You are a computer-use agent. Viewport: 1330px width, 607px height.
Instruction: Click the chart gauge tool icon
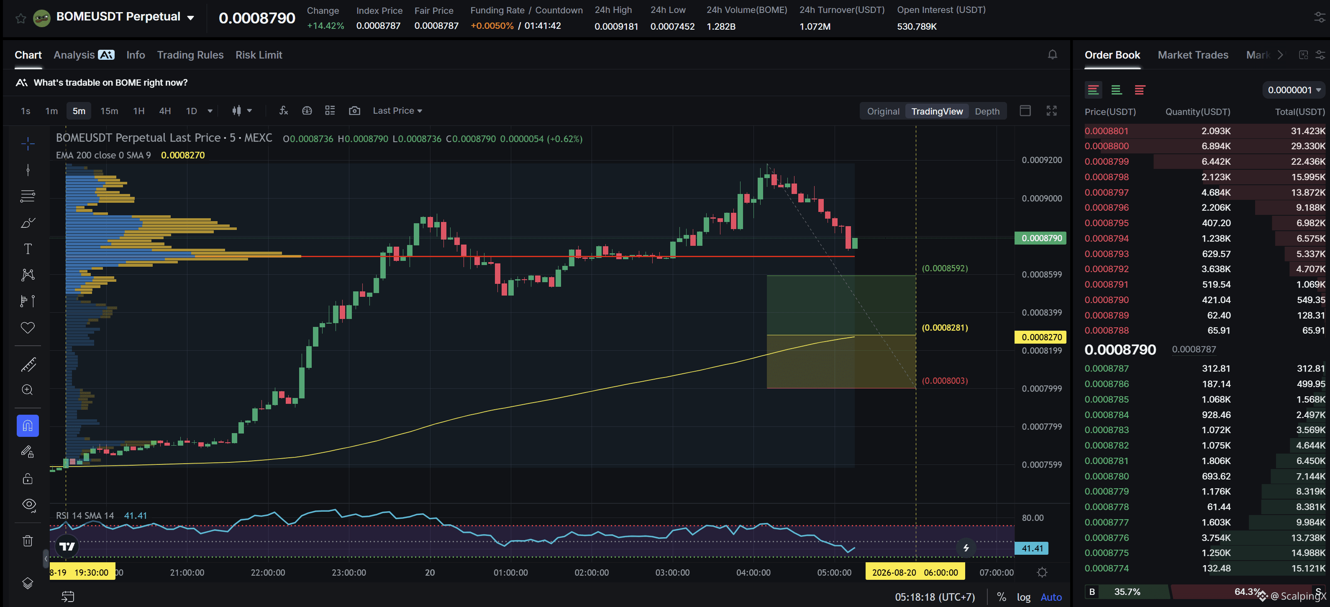(x=307, y=110)
